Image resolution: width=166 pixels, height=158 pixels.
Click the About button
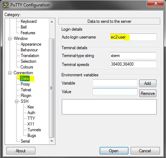(21, 151)
